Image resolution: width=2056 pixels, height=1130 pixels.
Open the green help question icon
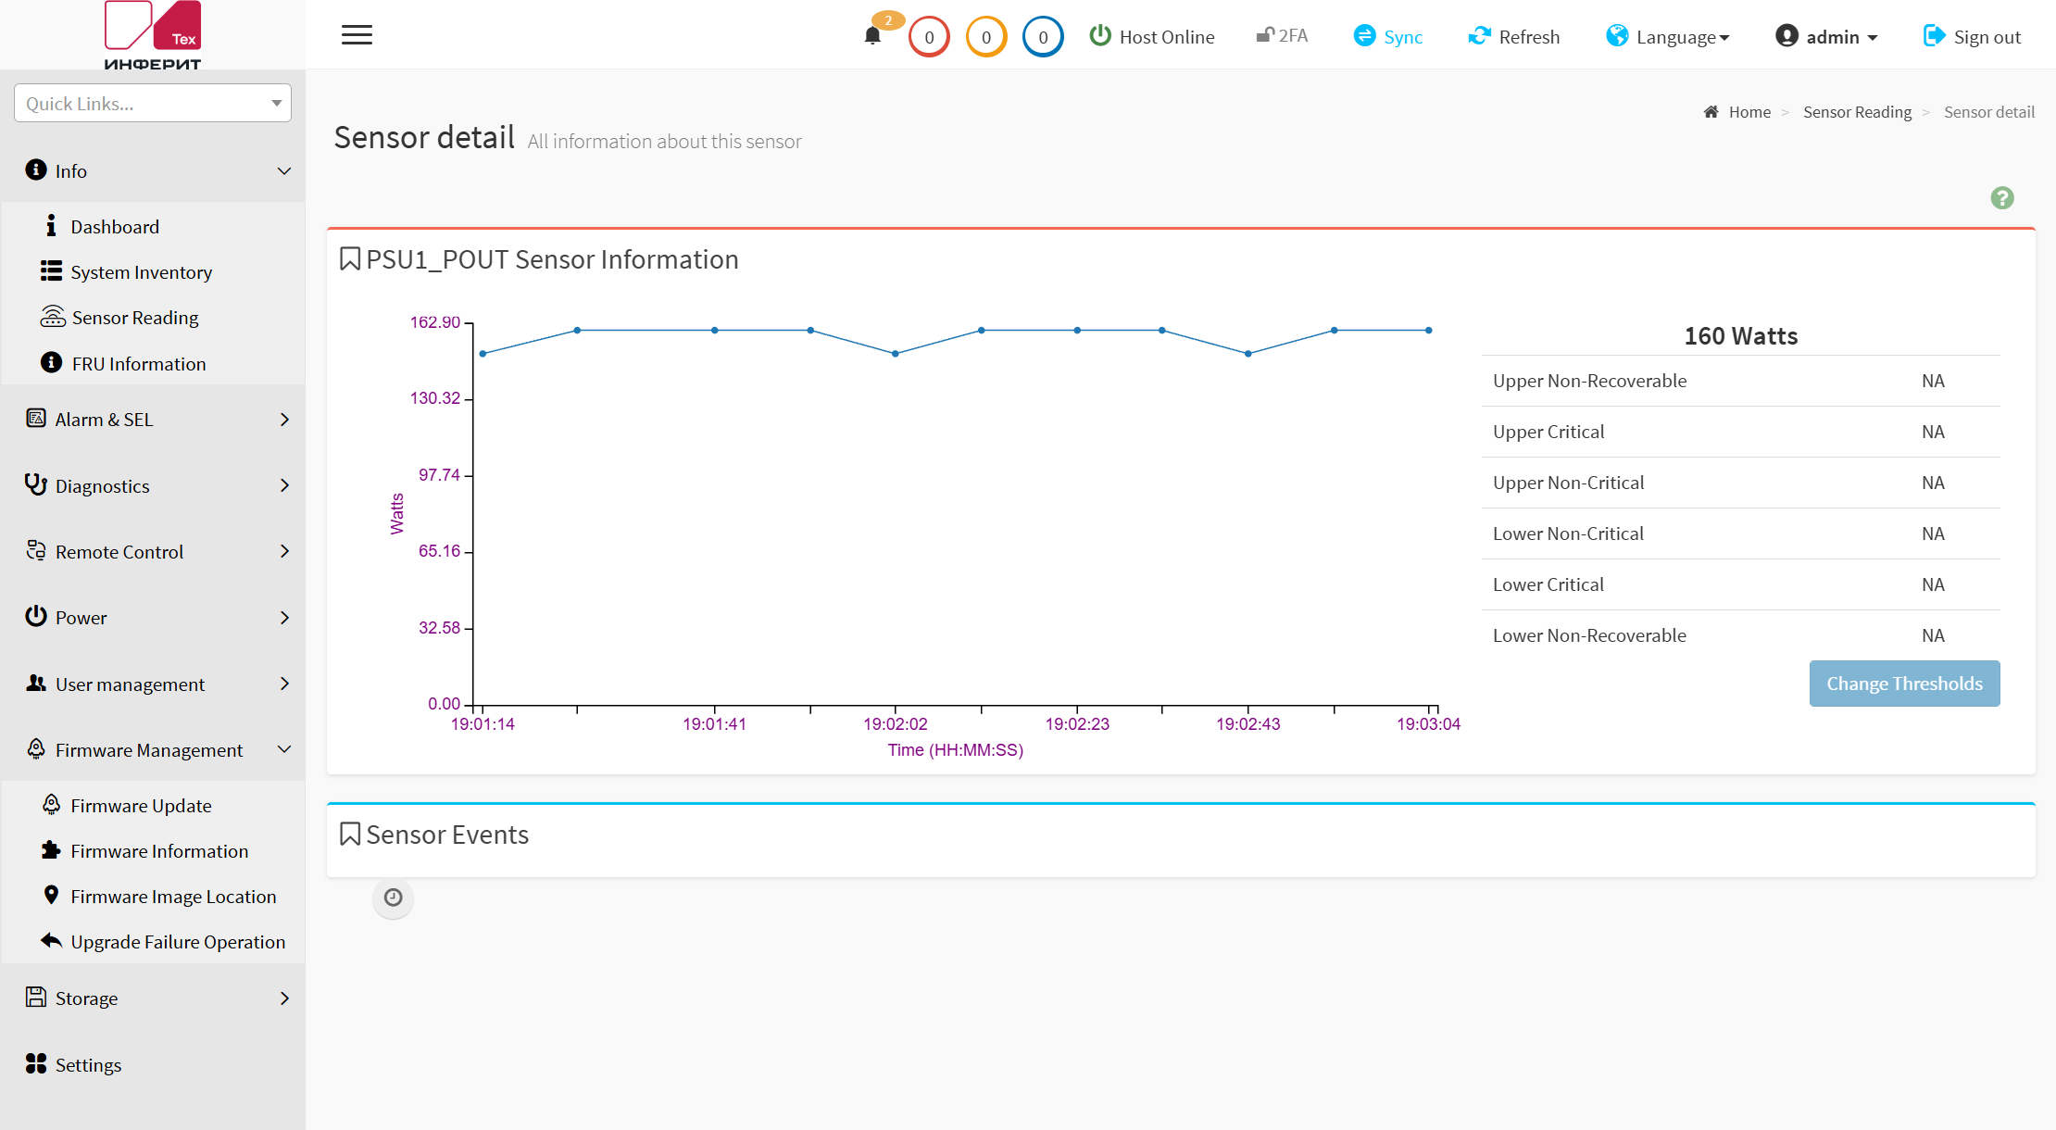(2002, 198)
